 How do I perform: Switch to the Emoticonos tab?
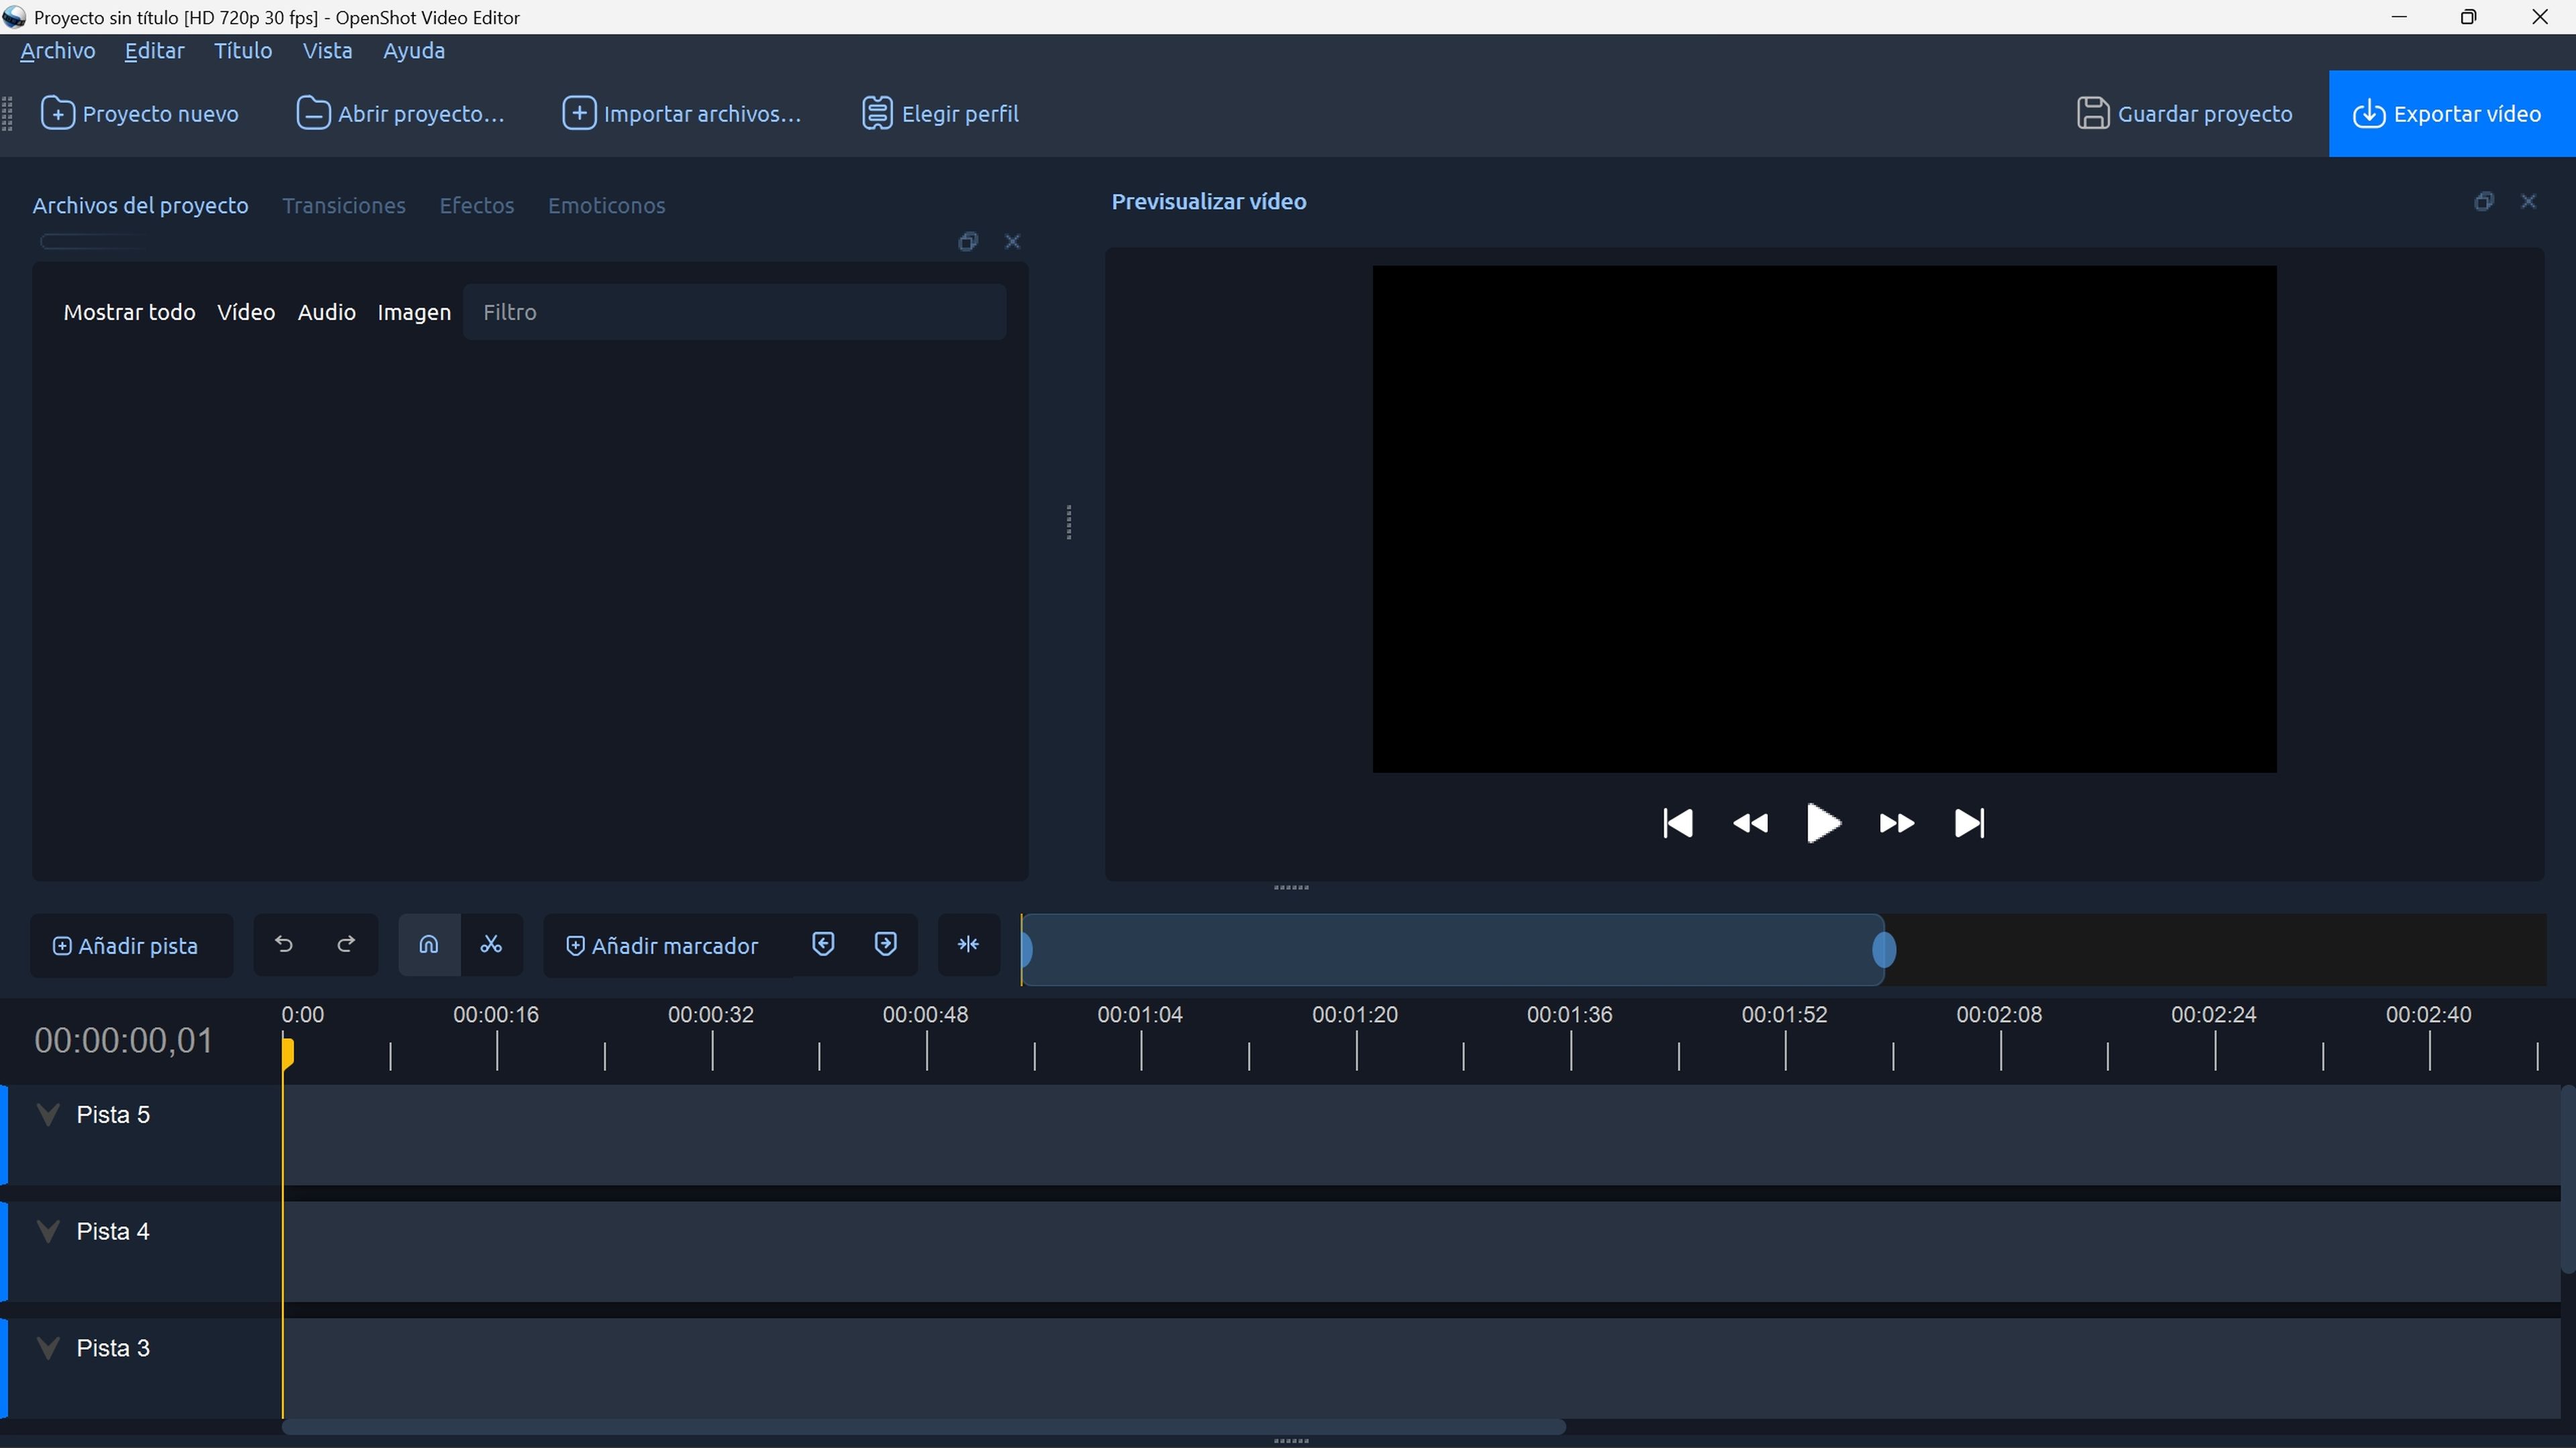[606, 206]
